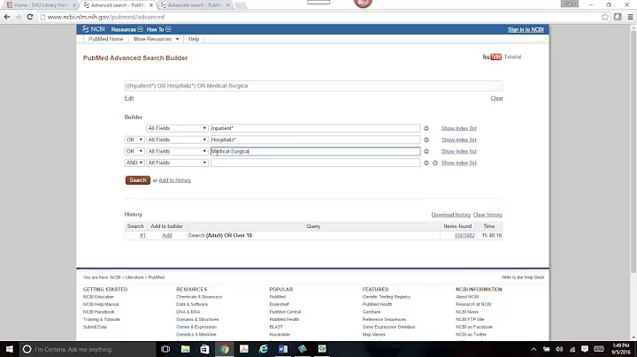The height and width of the screenshot is (357, 637).
Task: Click in the Hospitaliz* term field
Action: (315, 140)
